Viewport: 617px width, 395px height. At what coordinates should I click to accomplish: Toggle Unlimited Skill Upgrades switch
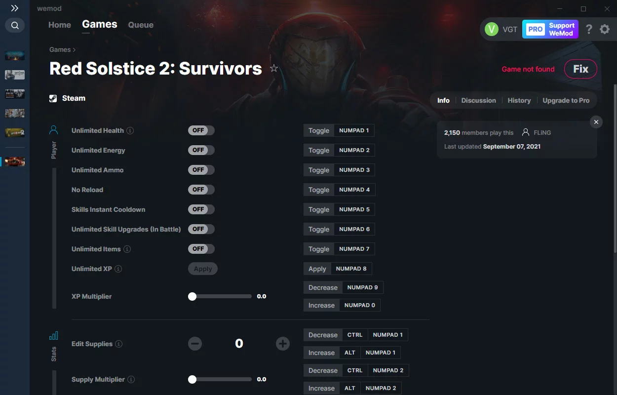coord(201,229)
